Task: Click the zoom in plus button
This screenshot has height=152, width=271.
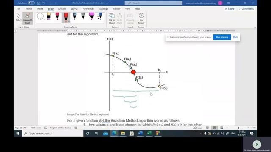Action: click(248, 128)
